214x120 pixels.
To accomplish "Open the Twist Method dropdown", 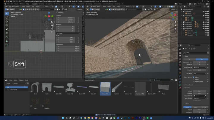I will (x=200, y=68).
